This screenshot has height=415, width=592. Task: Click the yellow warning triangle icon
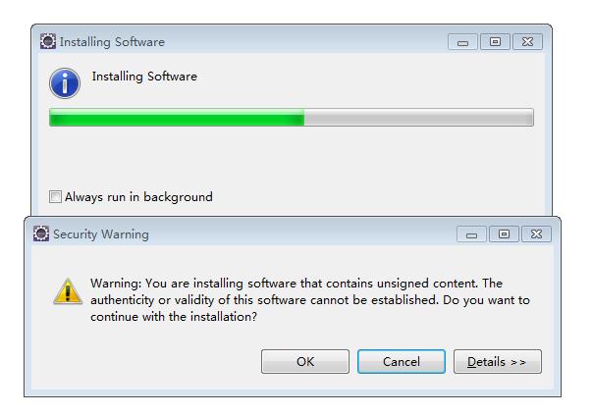(x=68, y=291)
